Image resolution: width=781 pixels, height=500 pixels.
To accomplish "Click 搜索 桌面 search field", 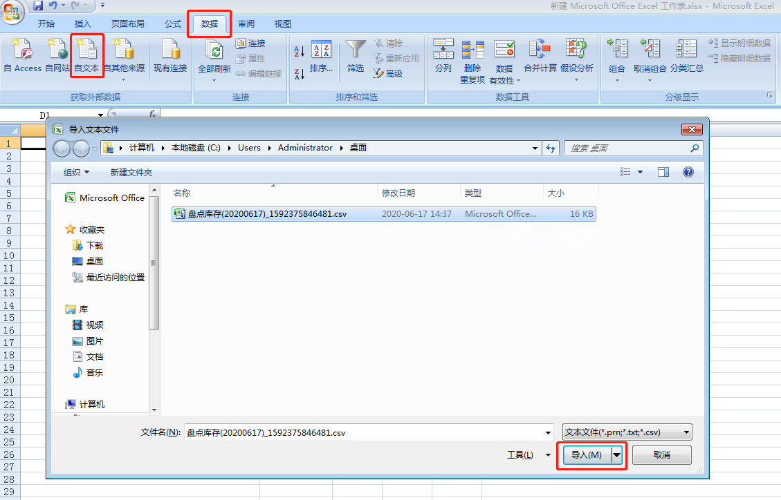I will pyautogui.click(x=633, y=148).
